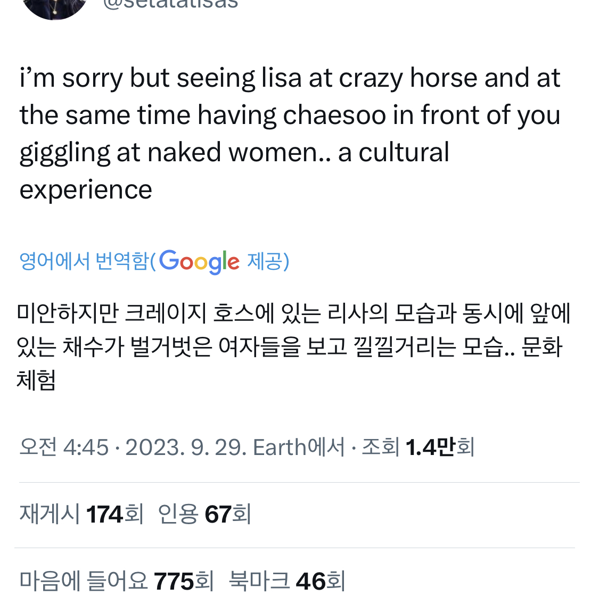Click the '영어에서 번역함' translation link
This screenshot has height=604, width=599.
84,261
